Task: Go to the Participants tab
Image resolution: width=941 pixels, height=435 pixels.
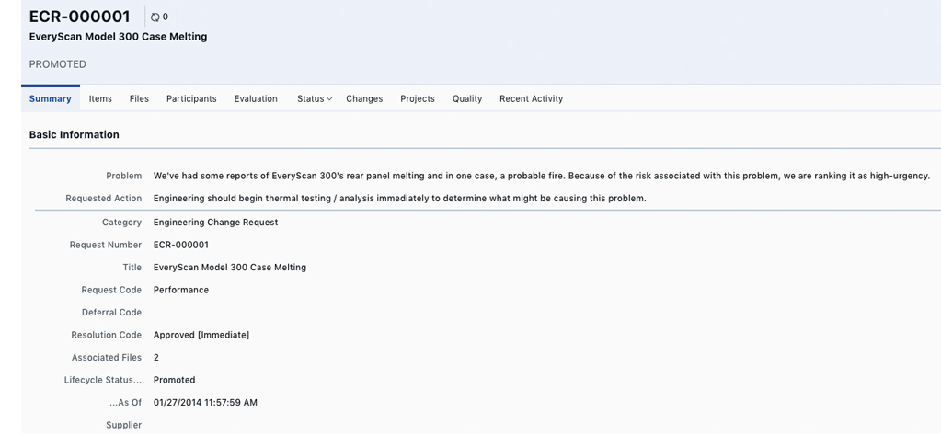Action: point(191,99)
